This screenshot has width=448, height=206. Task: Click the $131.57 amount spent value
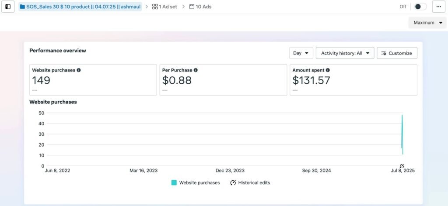pos(311,80)
